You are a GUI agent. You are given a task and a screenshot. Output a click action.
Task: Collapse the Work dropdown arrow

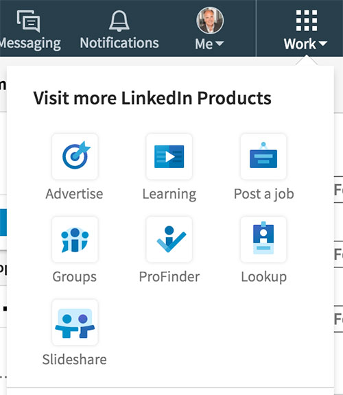(x=322, y=44)
